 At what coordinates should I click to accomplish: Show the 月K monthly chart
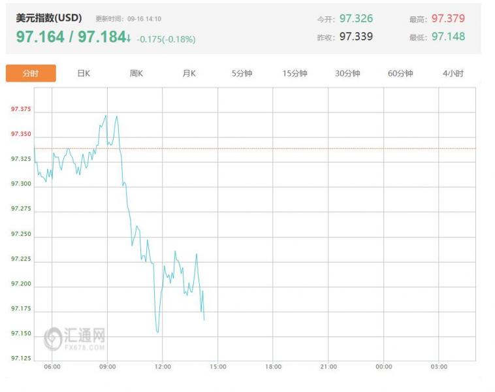(189, 74)
